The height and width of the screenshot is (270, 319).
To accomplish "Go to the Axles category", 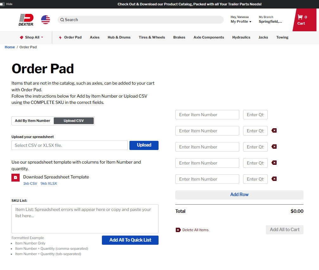I will point(95,37).
